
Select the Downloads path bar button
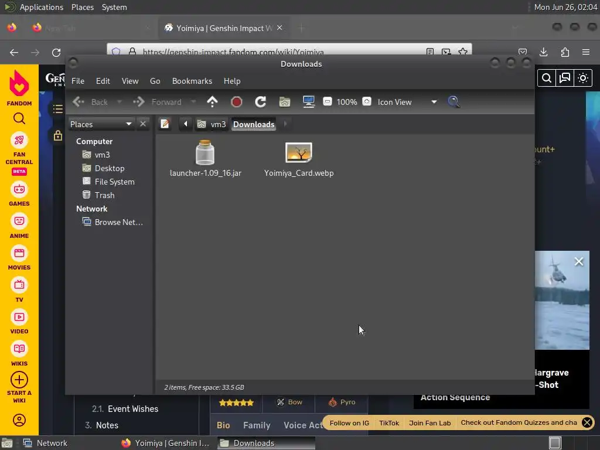(254, 124)
